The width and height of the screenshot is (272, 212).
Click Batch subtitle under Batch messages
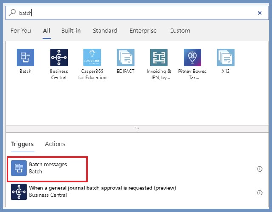[x=35, y=172]
